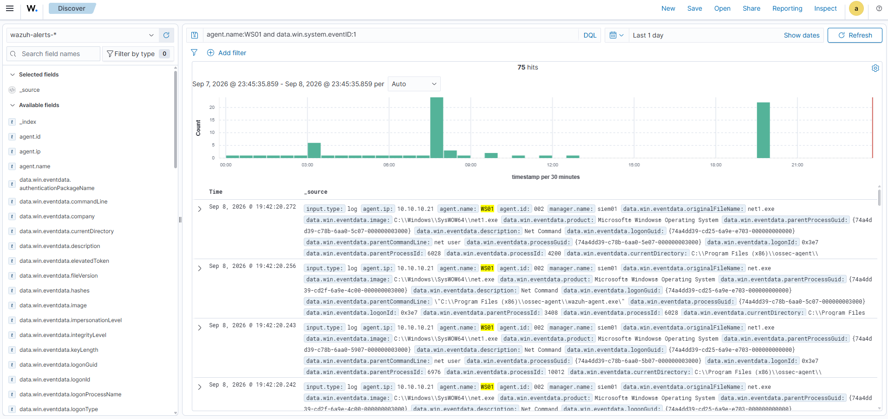
Task: Click the Open menu item
Action: pyautogui.click(x=722, y=8)
